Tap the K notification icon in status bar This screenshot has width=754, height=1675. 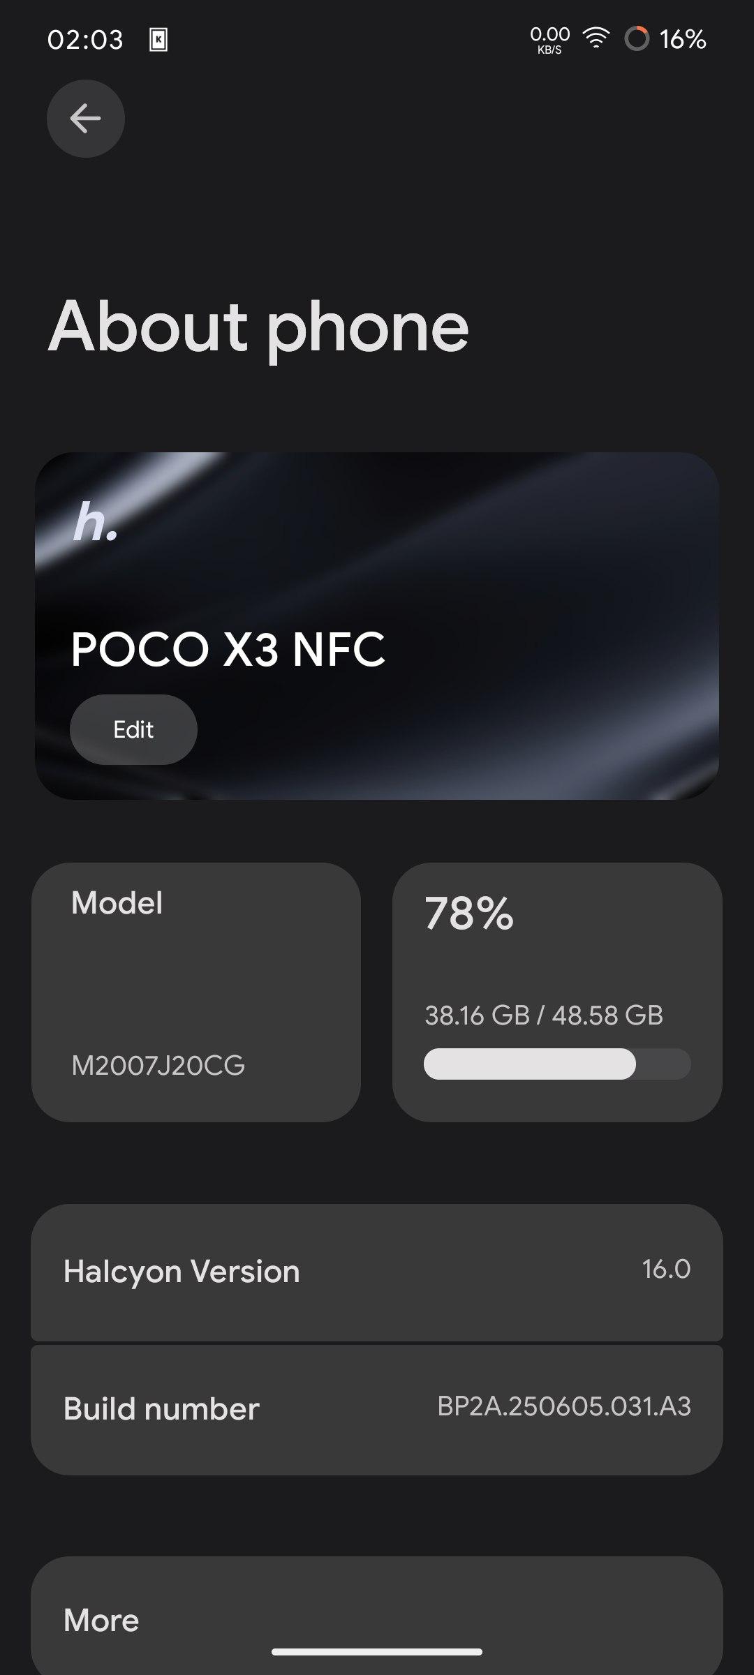158,40
